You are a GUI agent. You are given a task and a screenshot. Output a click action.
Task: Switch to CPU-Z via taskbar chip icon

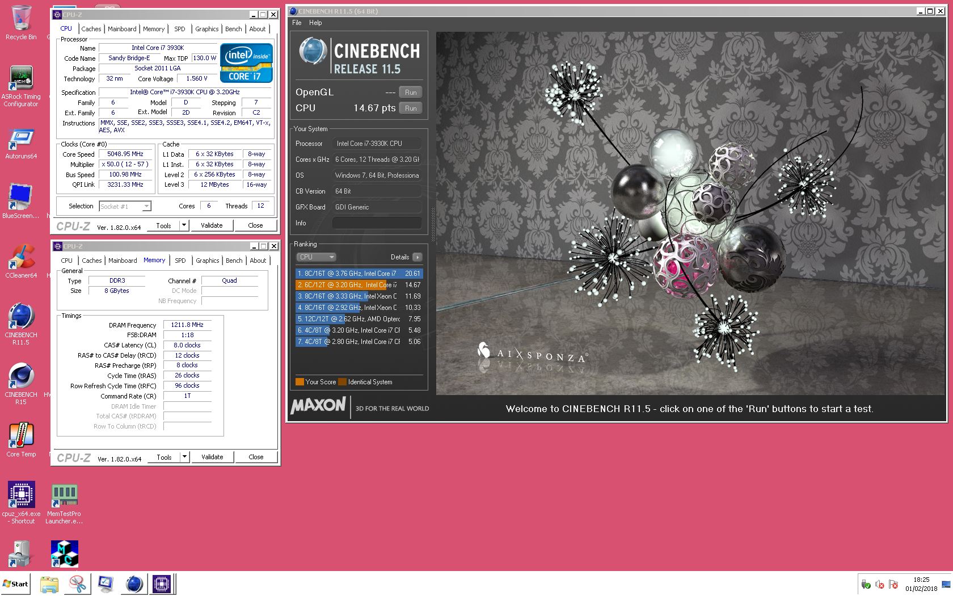pos(162,584)
